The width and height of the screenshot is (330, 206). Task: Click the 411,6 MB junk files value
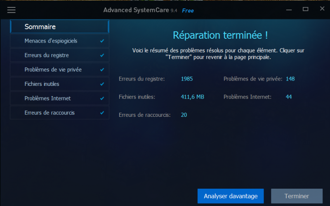coord(192,97)
